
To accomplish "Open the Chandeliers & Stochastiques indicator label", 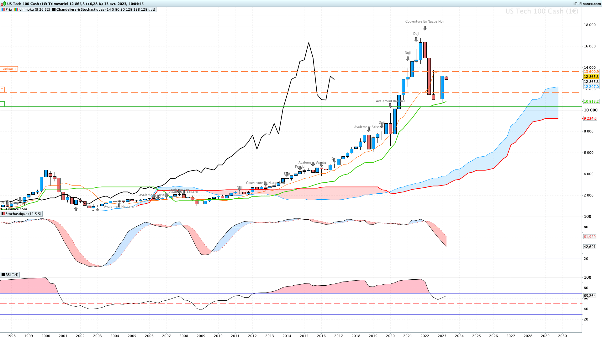I will [x=105, y=9].
